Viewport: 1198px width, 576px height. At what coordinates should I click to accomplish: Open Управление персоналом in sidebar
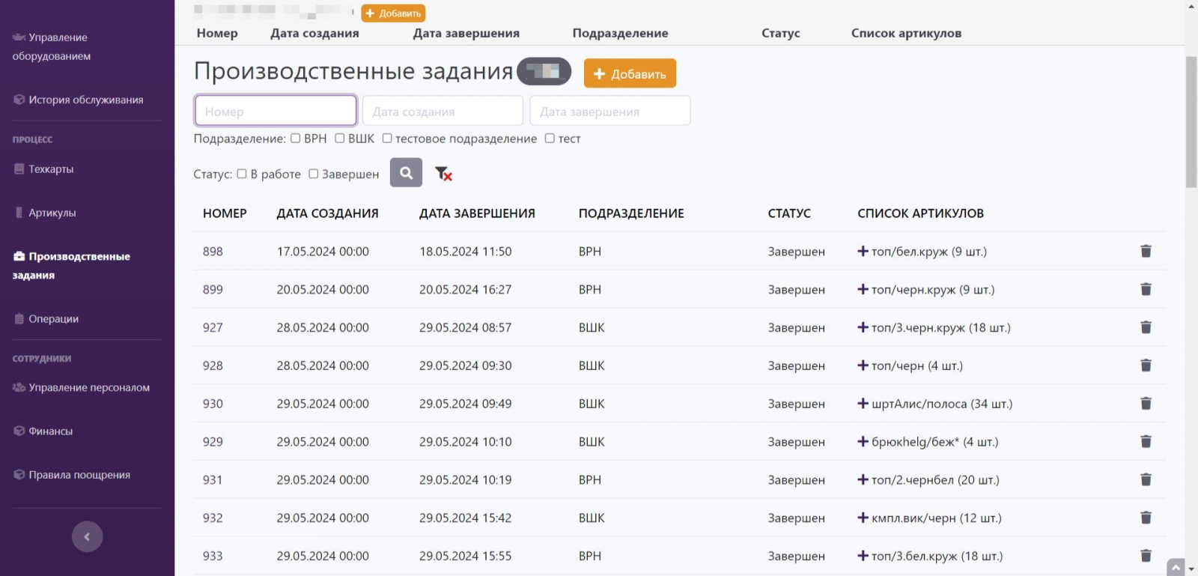(81, 387)
